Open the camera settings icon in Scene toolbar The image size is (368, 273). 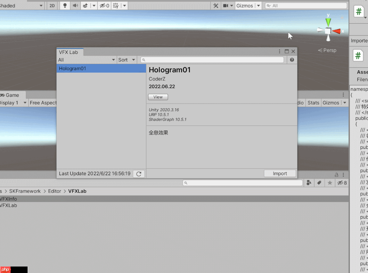click(x=224, y=5)
